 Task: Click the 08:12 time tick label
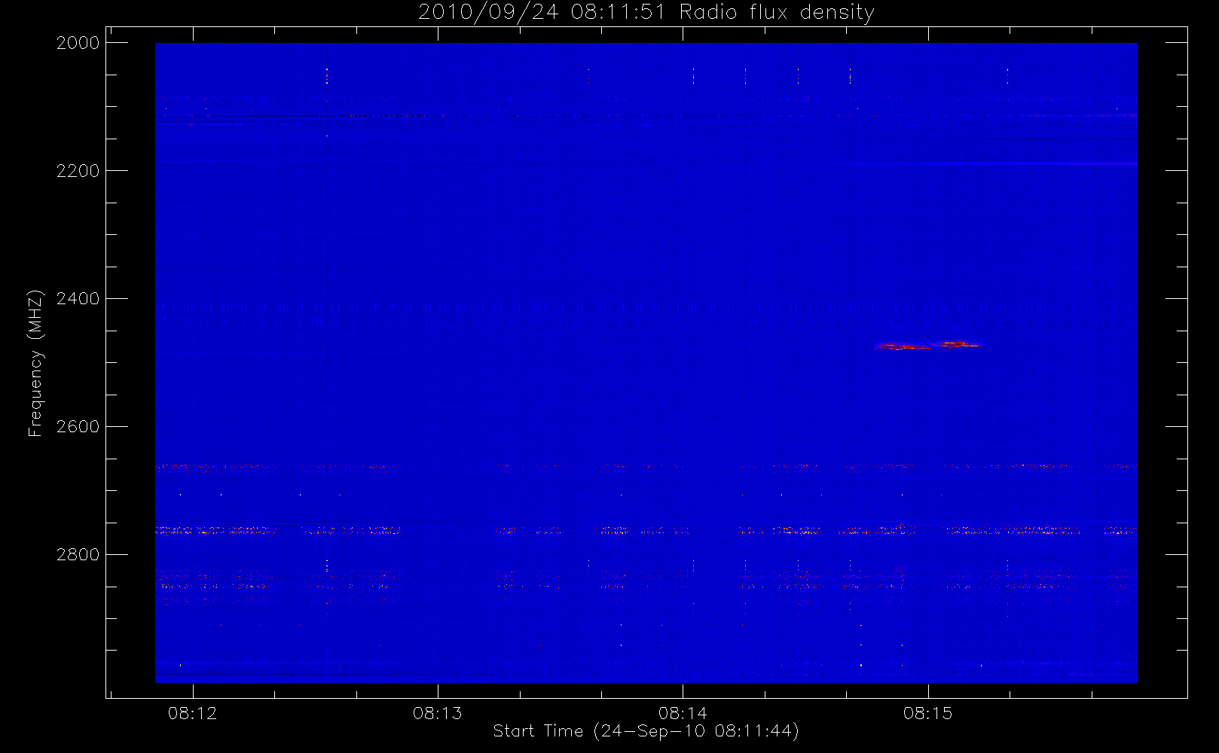(192, 713)
